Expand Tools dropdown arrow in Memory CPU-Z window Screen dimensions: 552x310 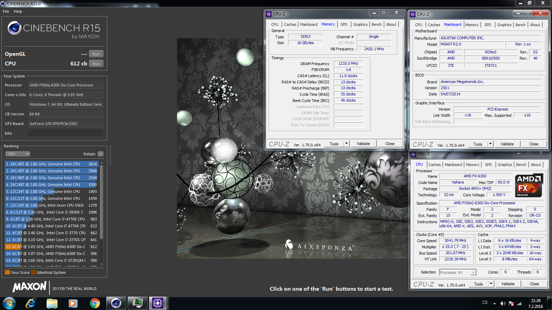click(x=347, y=144)
